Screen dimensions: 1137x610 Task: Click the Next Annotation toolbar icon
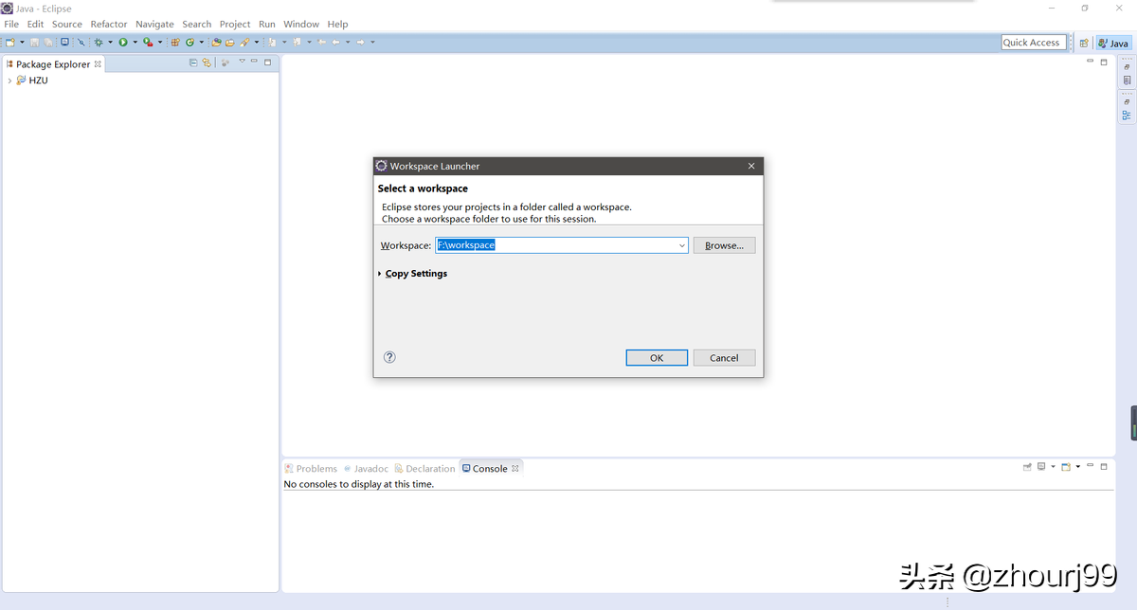coord(272,43)
